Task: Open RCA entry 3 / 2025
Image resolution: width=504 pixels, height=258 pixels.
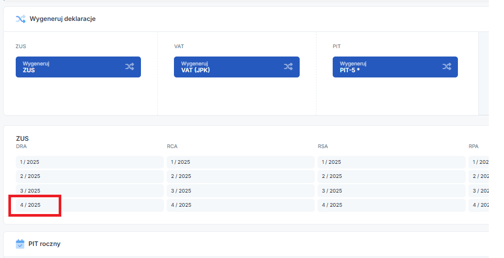Action: (240, 190)
